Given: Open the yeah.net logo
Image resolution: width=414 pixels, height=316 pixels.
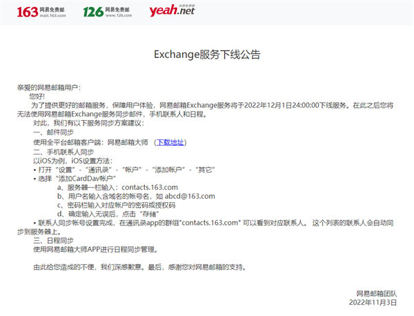Looking at the screenshot, I should (172, 10).
